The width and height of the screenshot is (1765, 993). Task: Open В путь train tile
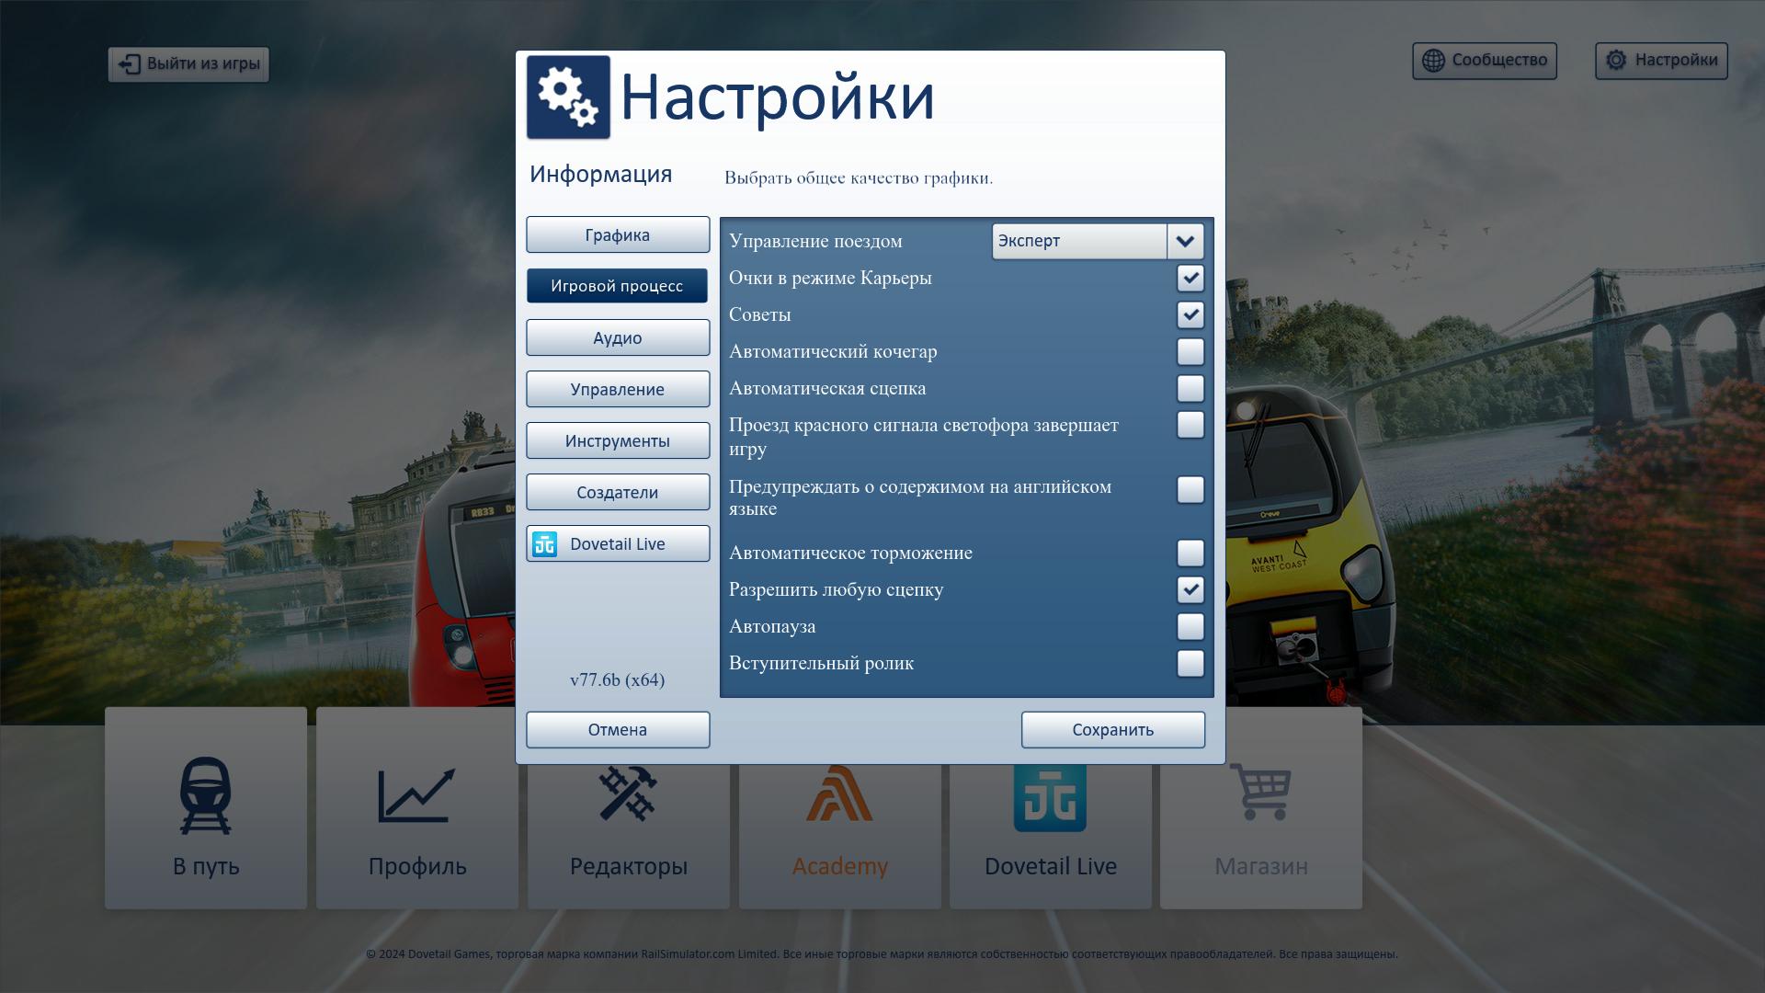pos(206,808)
